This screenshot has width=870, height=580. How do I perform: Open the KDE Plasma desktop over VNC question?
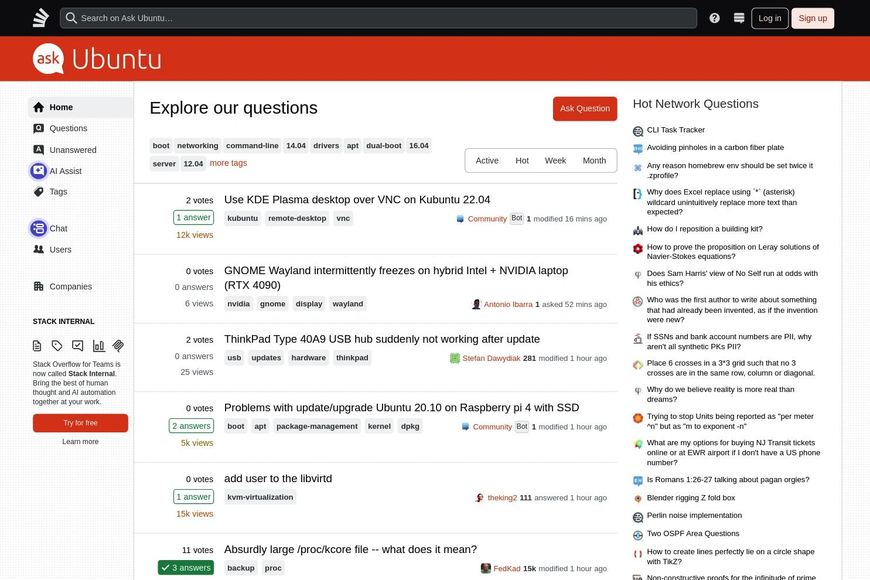pyautogui.click(x=357, y=200)
